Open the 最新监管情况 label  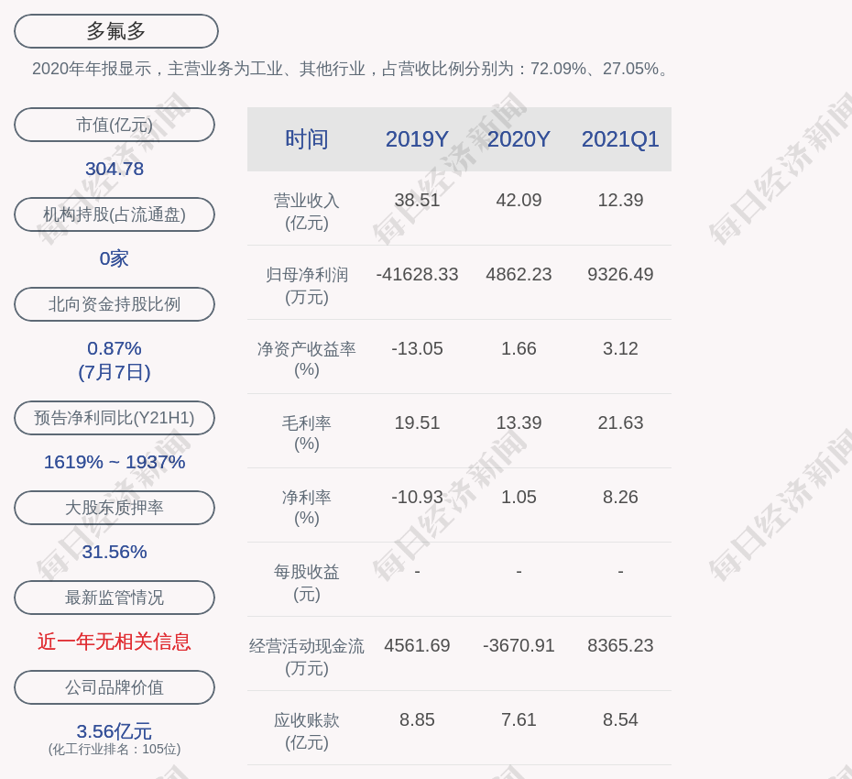(115, 598)
